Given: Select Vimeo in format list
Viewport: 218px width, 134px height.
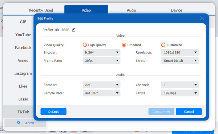Looking at the screenshot, I should point(23,60).
